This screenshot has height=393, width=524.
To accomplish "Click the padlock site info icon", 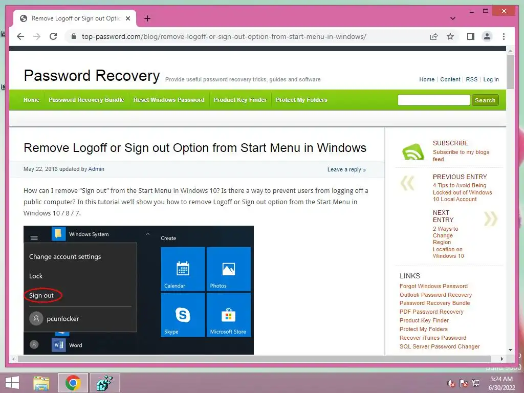I will click(74, 36).
